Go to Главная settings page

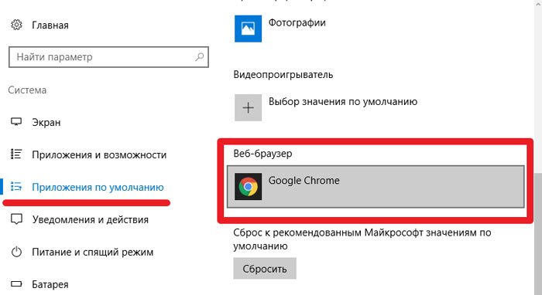click(x=50, y=25)
